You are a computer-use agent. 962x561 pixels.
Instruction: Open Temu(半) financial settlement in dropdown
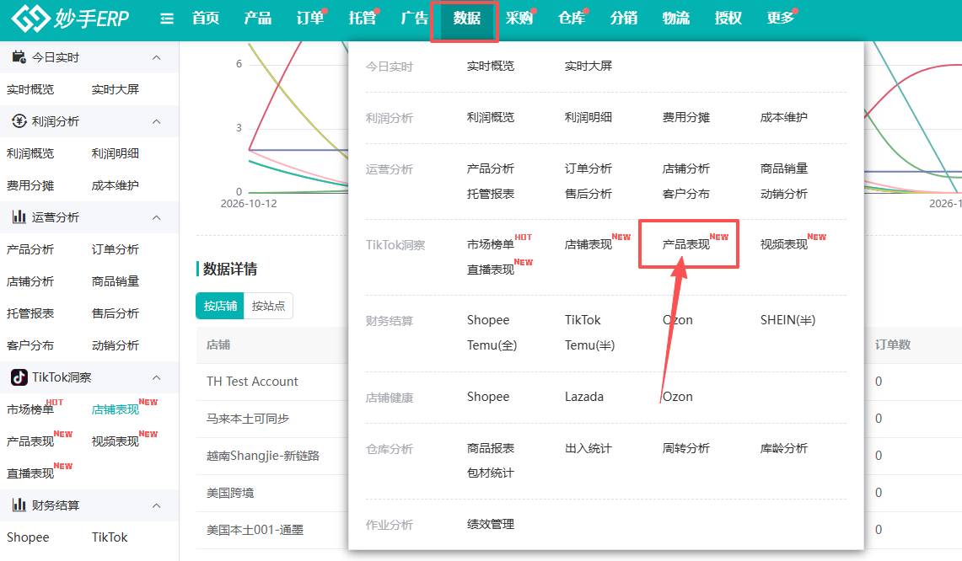pos(589,345)
